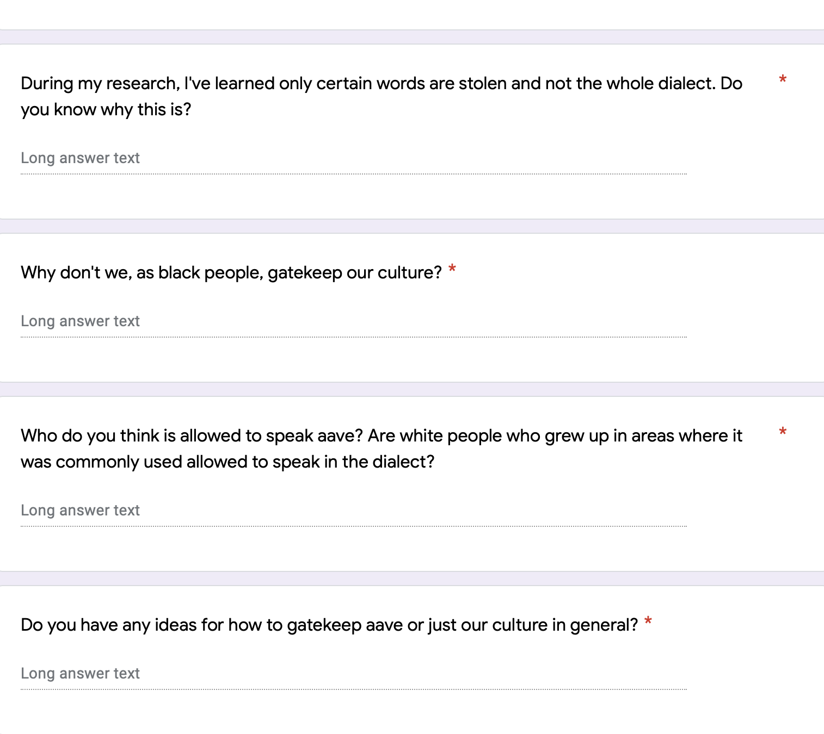Select the answer box for the gatekeep our culture question
824x734 pixels.
[354, 322]
